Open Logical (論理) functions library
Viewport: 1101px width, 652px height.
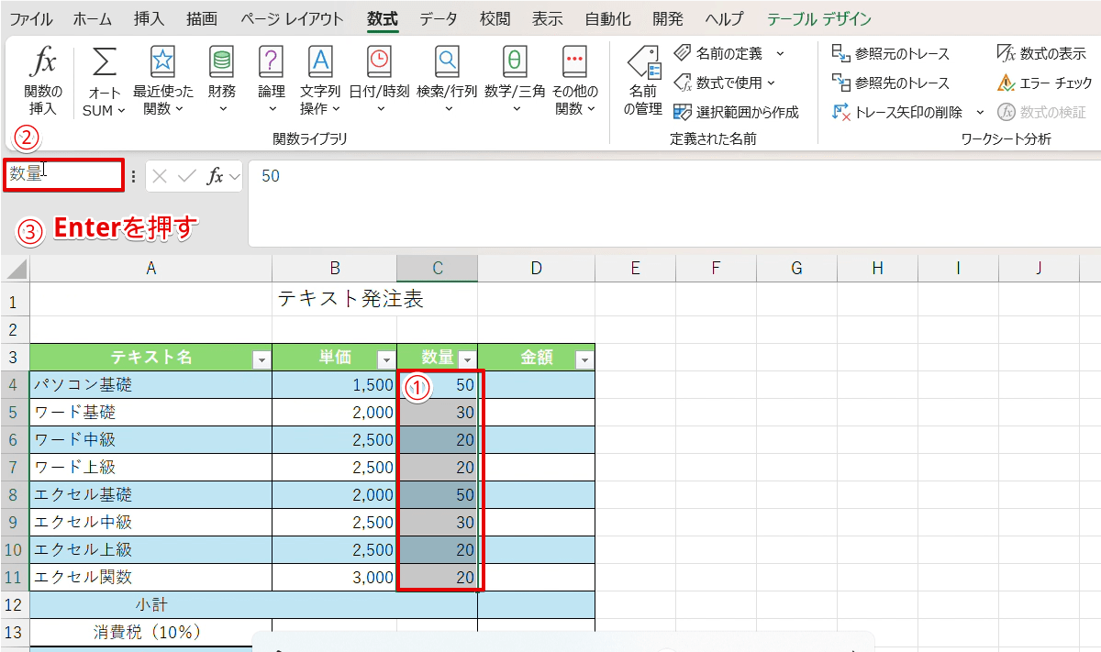272,81
